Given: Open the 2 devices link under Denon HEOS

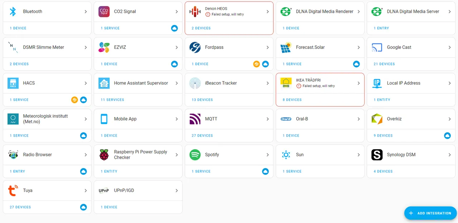Looking at the screenshot, I should pos(201,28).
